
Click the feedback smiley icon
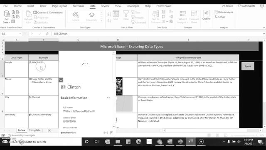coord(262,6)
